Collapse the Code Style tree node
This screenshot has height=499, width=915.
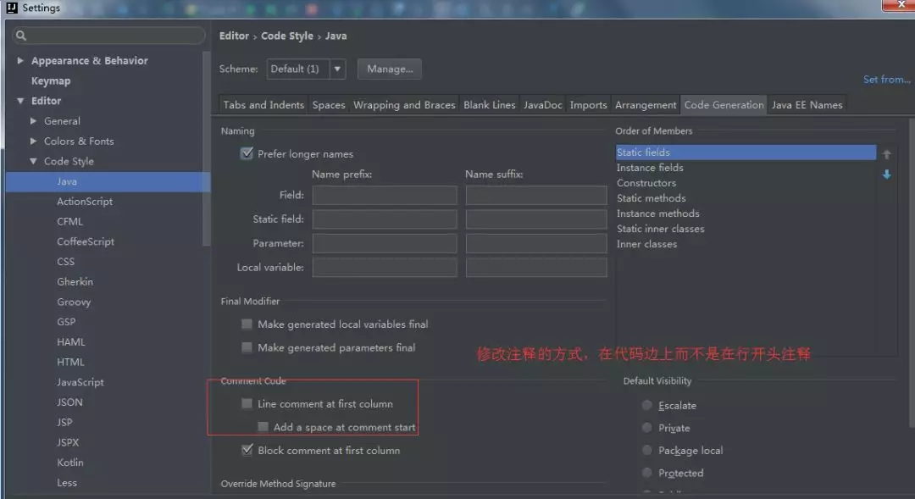[x=34, y=162]
